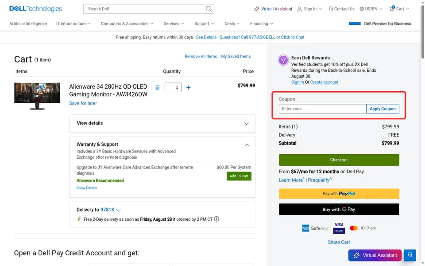This screenshot has width=425, height=266.
Task: Open the Deals menu
Action: click(x=232, y=23)
